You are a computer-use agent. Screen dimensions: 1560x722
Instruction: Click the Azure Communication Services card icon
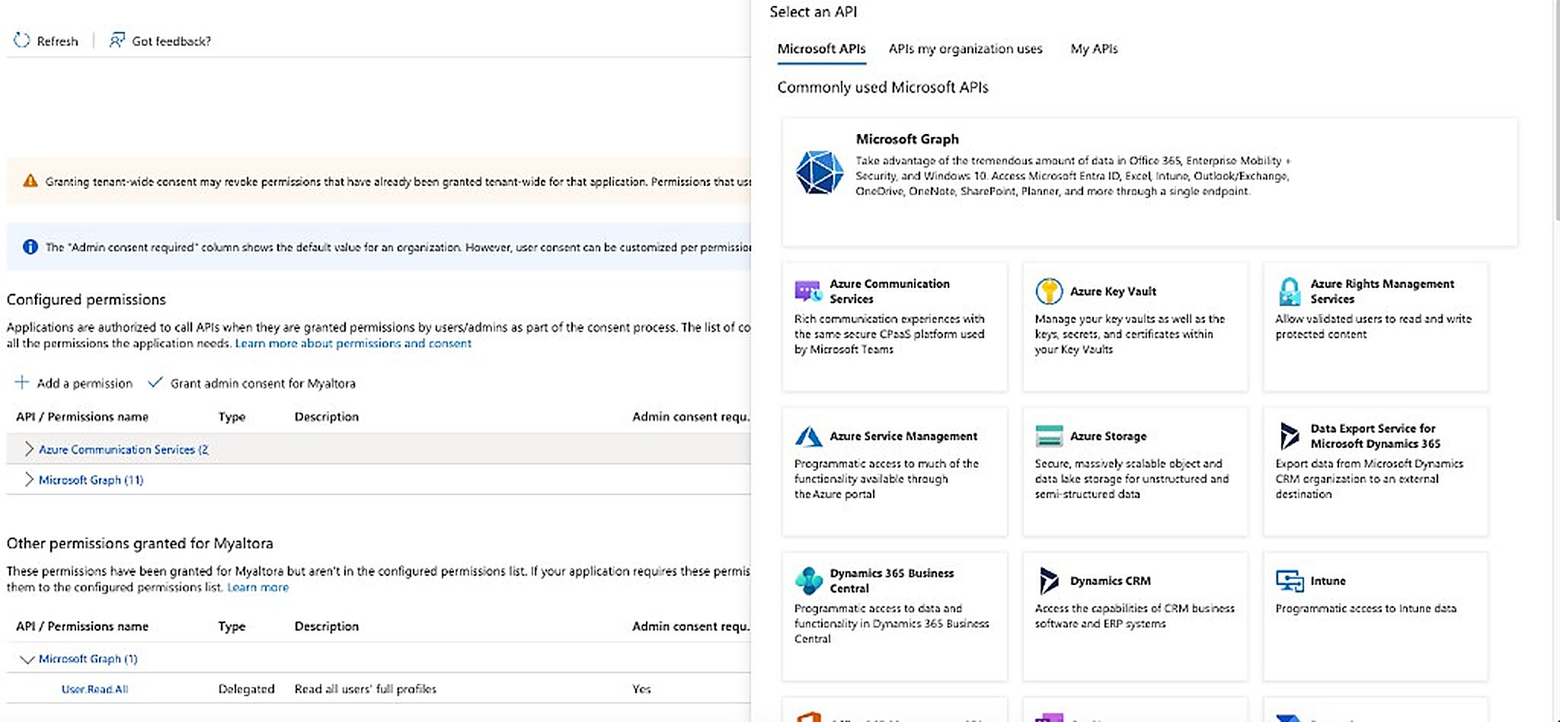(x=807, y=291)
